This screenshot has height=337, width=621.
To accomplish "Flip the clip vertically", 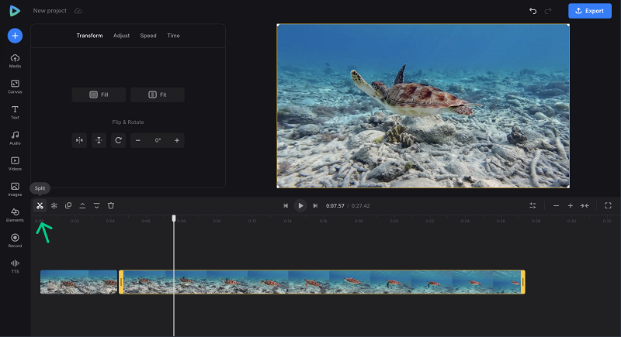I will [x=99, y=140].
